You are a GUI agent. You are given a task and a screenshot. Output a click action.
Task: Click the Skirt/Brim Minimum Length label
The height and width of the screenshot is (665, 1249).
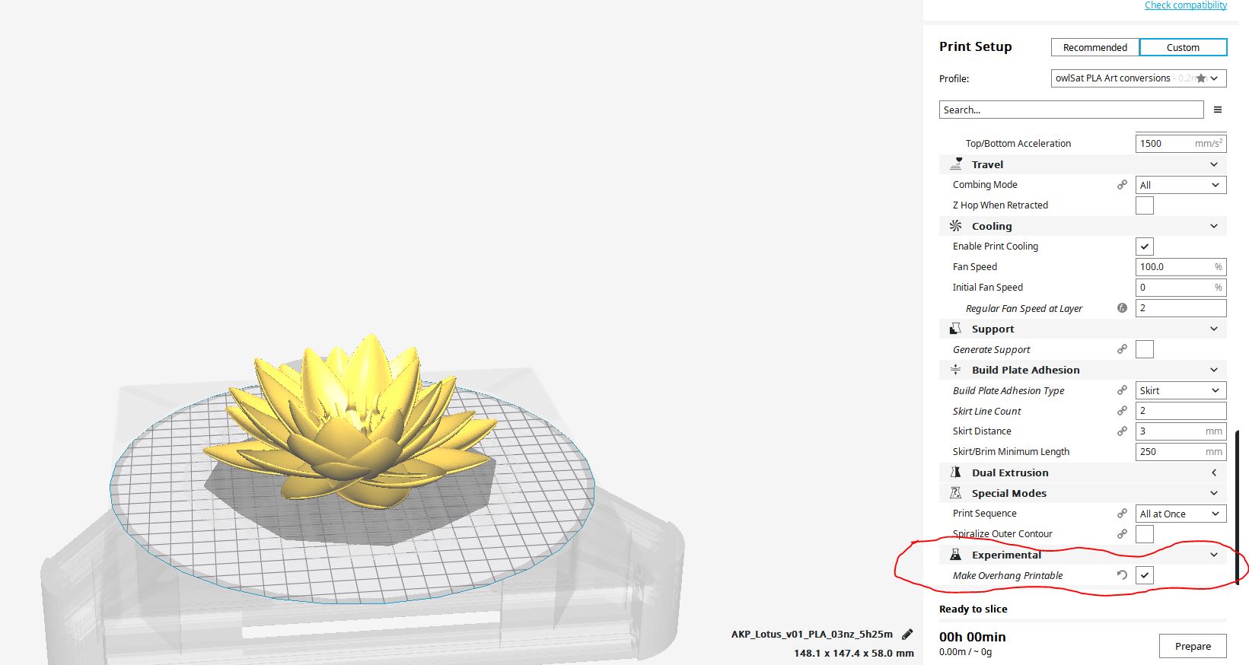1011,452
